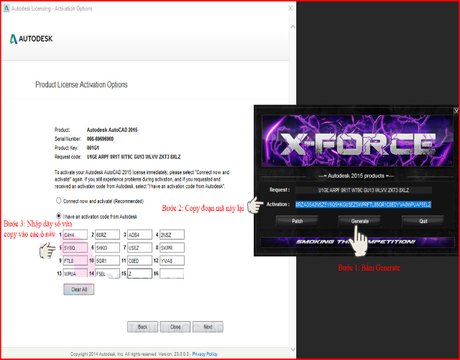460x360 pixels.
Task: Click the Autodesk logo in the header
Action: click(32, 38)
